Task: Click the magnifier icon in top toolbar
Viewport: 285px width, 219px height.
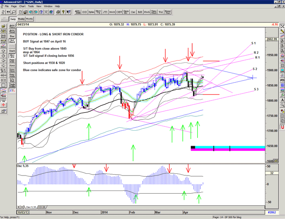Action: 14,12
